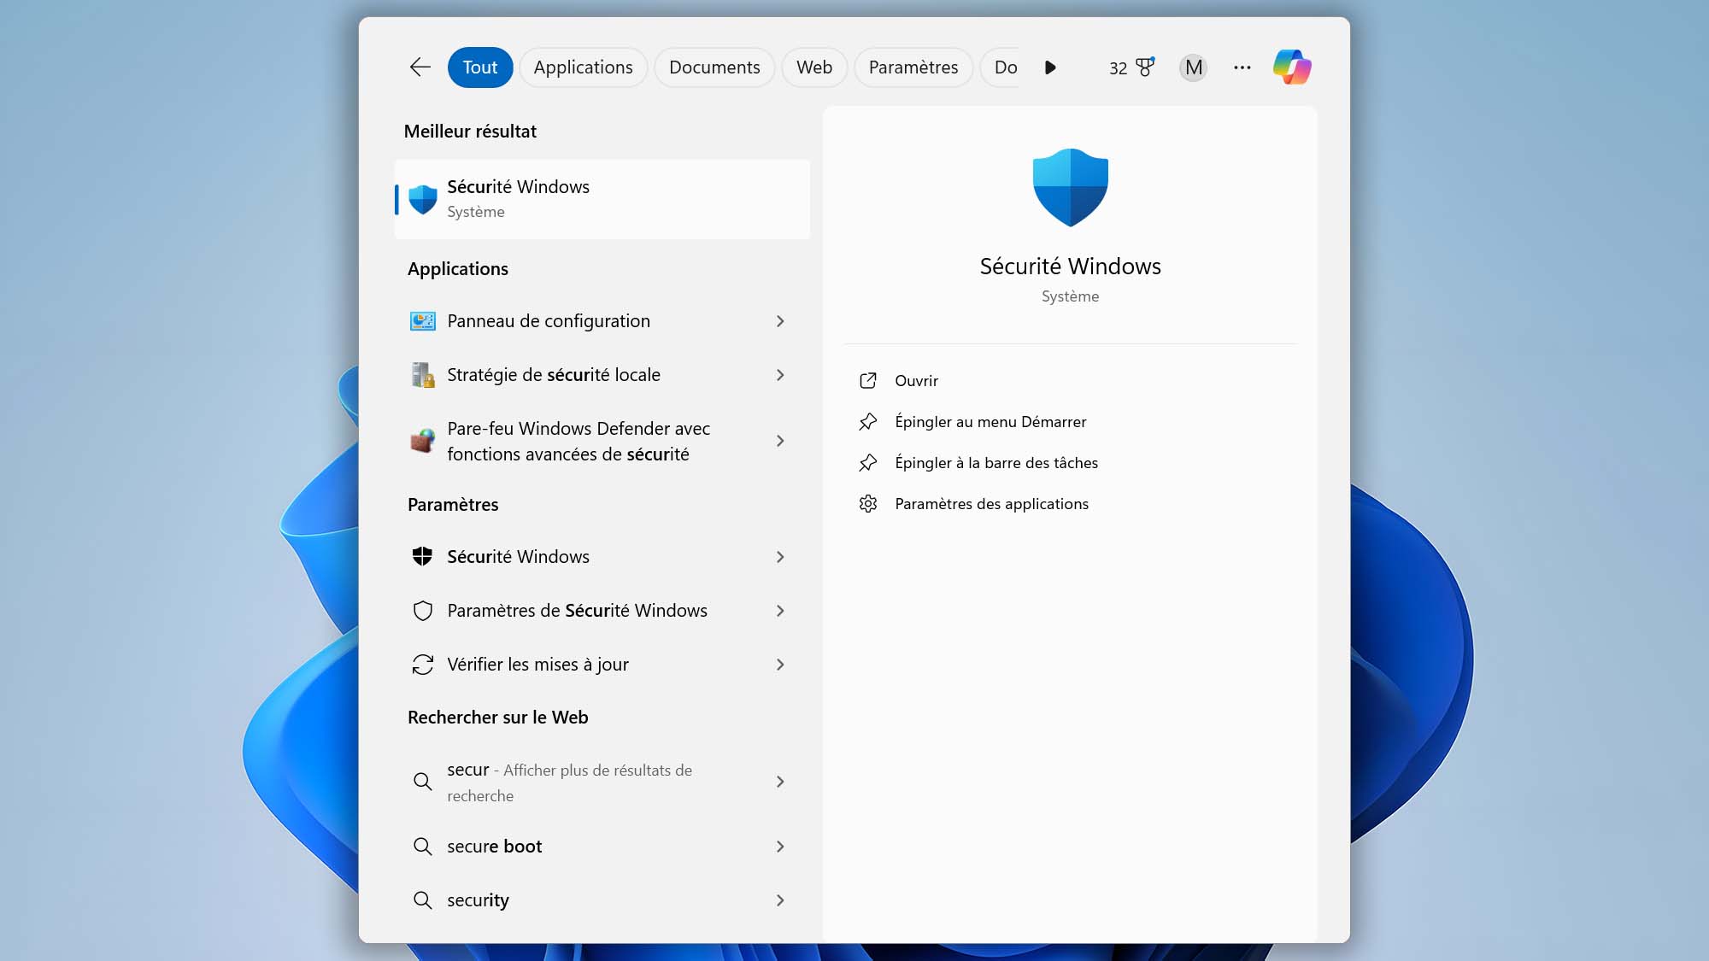Search web for secure boot suggestion
The image size is (1709, 961).
click(602, 847)
